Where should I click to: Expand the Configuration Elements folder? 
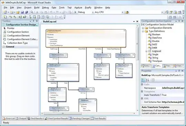click(143, 28)
